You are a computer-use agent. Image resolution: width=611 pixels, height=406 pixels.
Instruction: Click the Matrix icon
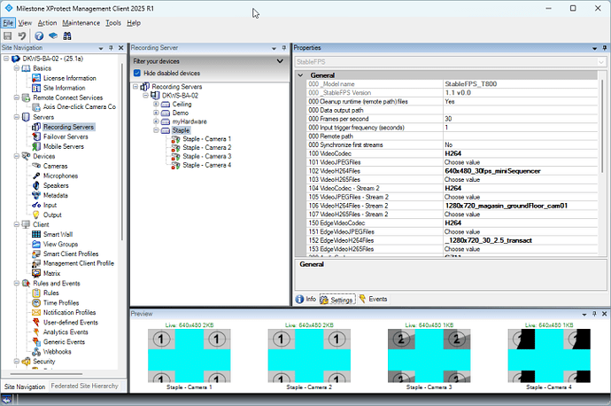[x=36, y=273]
